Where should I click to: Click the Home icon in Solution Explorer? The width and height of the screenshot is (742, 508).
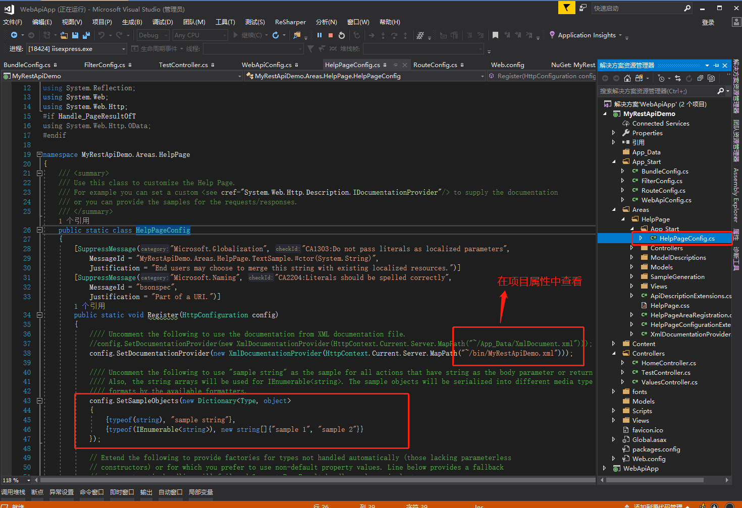[627, 78]
